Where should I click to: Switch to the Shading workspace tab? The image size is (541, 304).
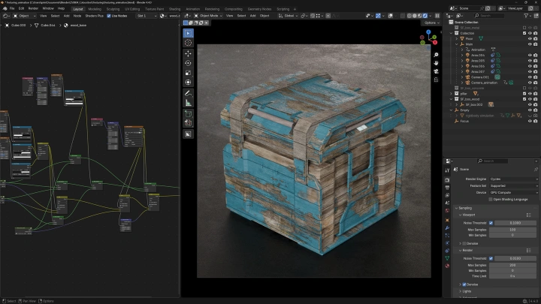174,9
